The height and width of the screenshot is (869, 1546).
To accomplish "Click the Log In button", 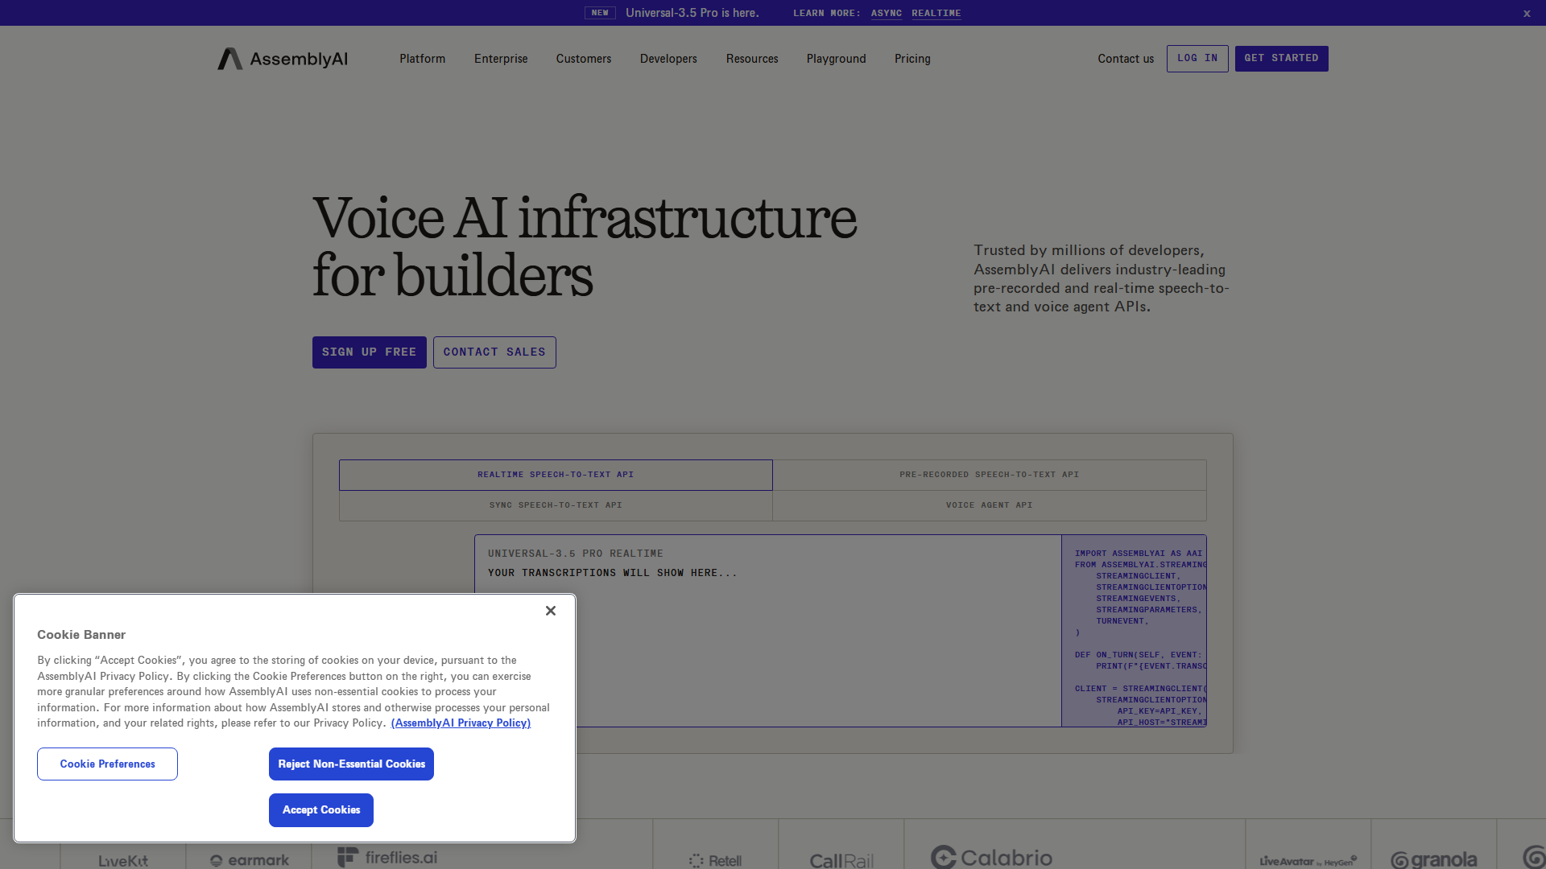I will coord(1197,59).
